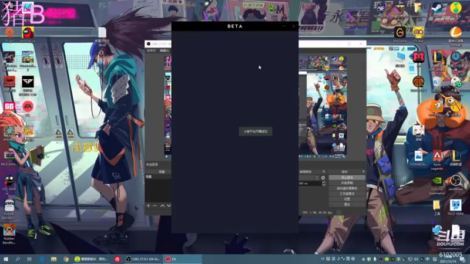
Task: Open the Origin desktop shortcut
Action: [9, 32]
